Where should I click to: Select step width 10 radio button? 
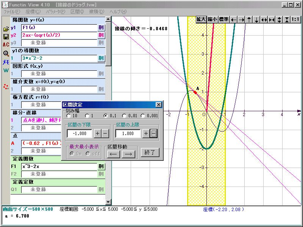(69, 116)
